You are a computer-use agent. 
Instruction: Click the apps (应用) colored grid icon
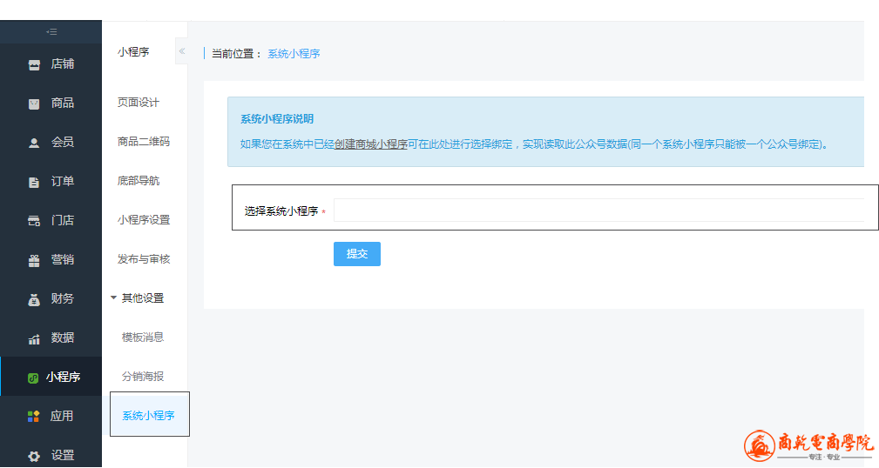[x=34, y=417]
